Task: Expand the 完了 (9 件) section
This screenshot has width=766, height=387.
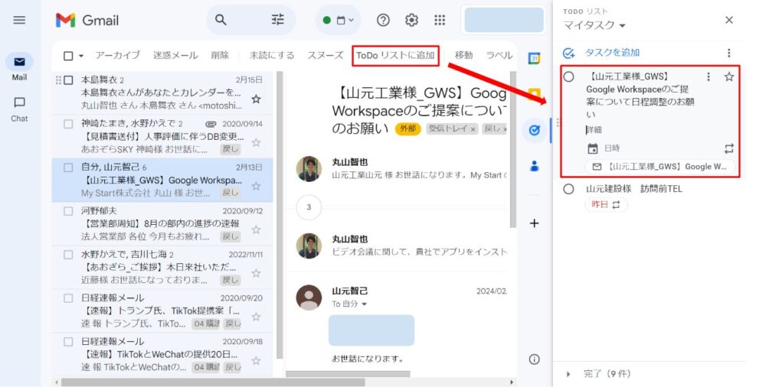Action: [x=568, y=374]
